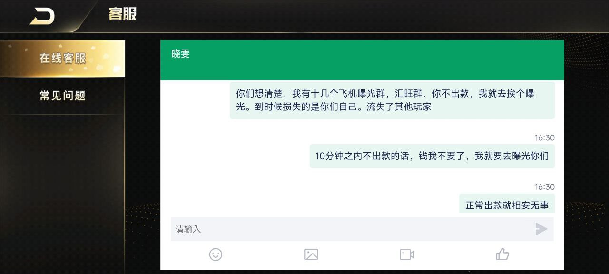Select the 在线客服 tab

point(62,59)
